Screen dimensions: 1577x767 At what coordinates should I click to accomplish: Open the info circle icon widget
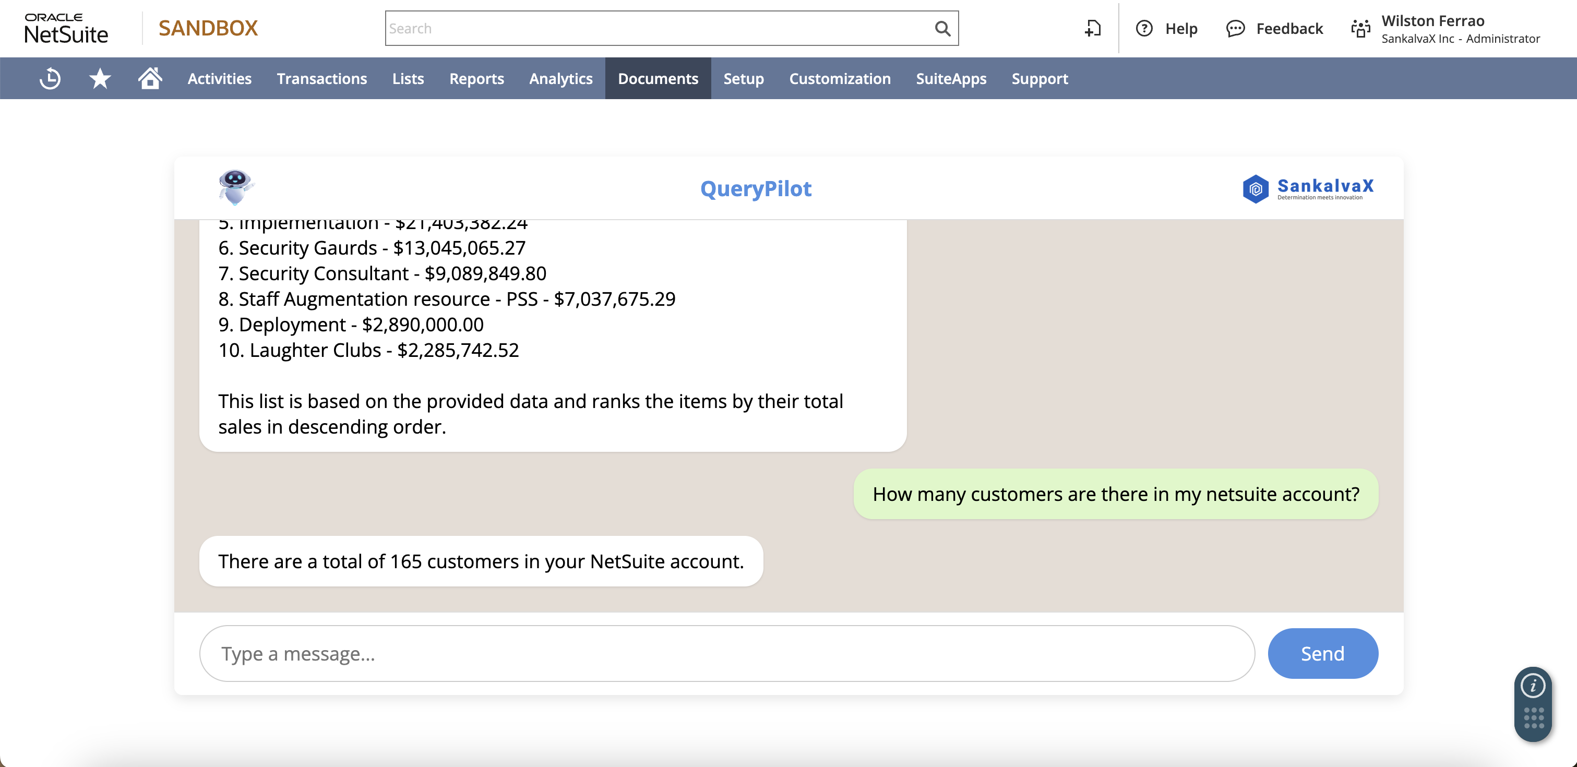pyautogui.click(x=1533, y=686)
